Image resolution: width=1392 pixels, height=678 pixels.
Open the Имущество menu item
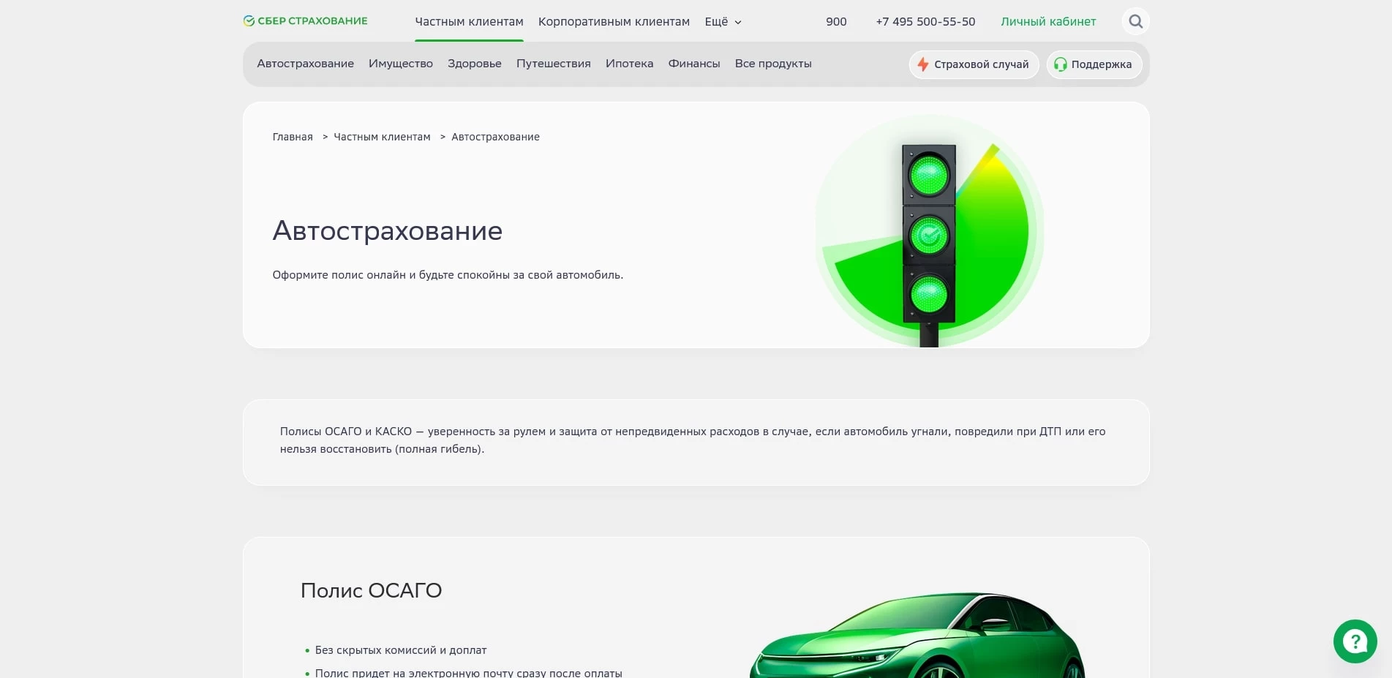[x=401, y=64]
